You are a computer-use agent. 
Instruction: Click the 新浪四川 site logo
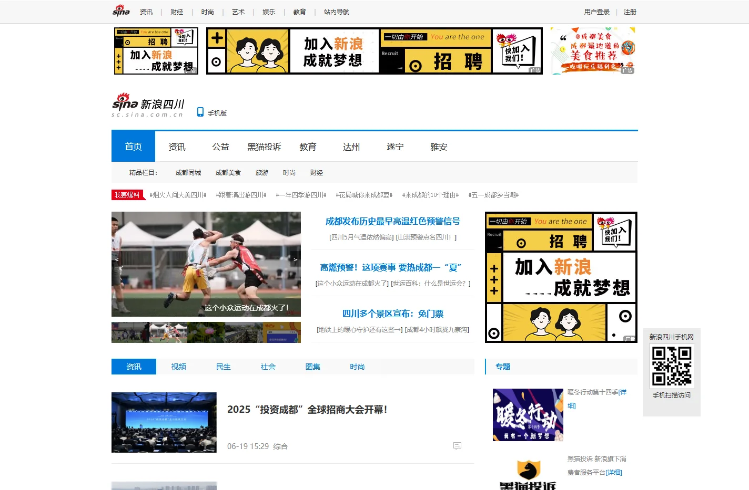pos(148,105)
